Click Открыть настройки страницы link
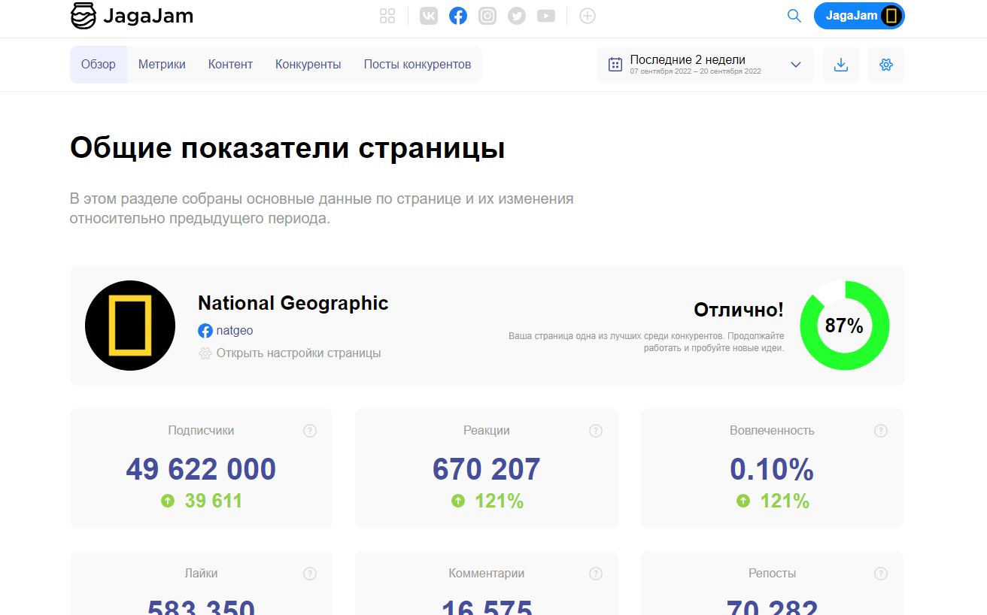 (299, 353)
